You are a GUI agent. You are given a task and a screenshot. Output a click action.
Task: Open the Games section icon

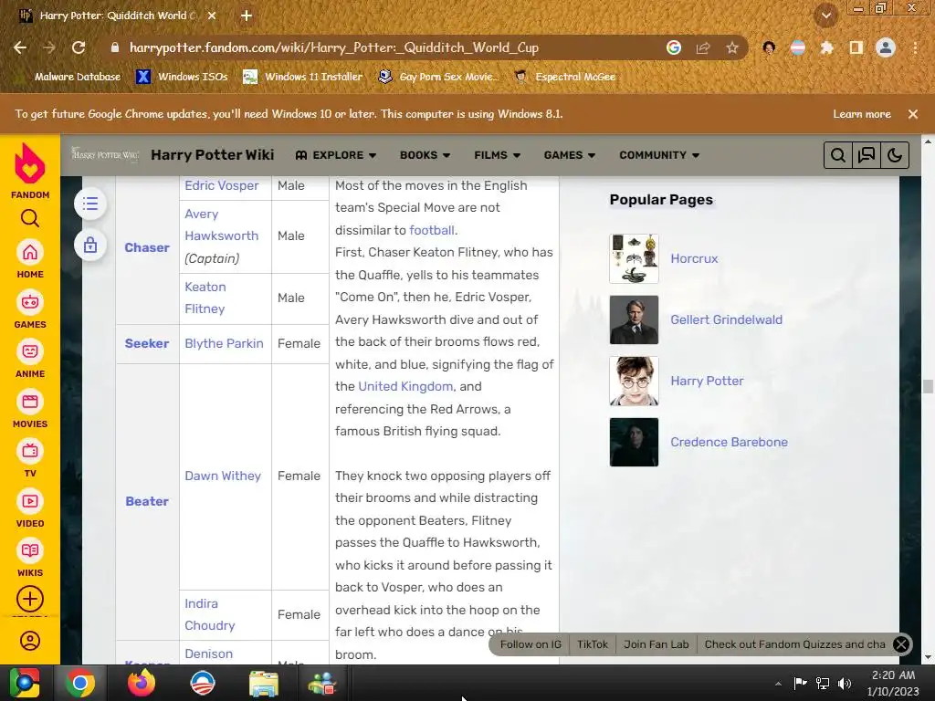click(x=30, y=302)
